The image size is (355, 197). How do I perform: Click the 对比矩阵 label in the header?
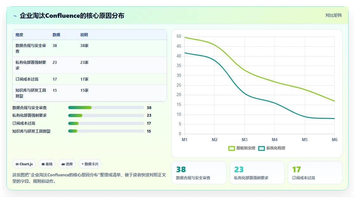point(333,16)
